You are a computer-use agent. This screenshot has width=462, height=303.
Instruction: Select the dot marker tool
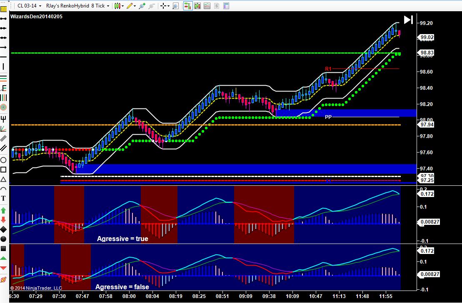click(x=3, y=239)
